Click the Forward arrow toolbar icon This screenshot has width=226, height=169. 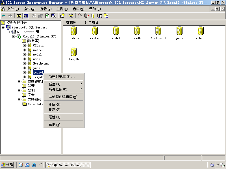pos(10,16)
